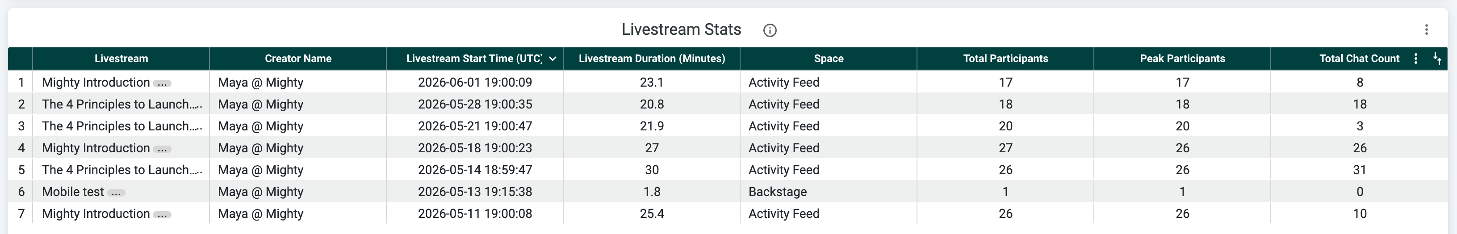
Task: Click the info icon beside Livestream Stats
Action: [x=769, y=30]
